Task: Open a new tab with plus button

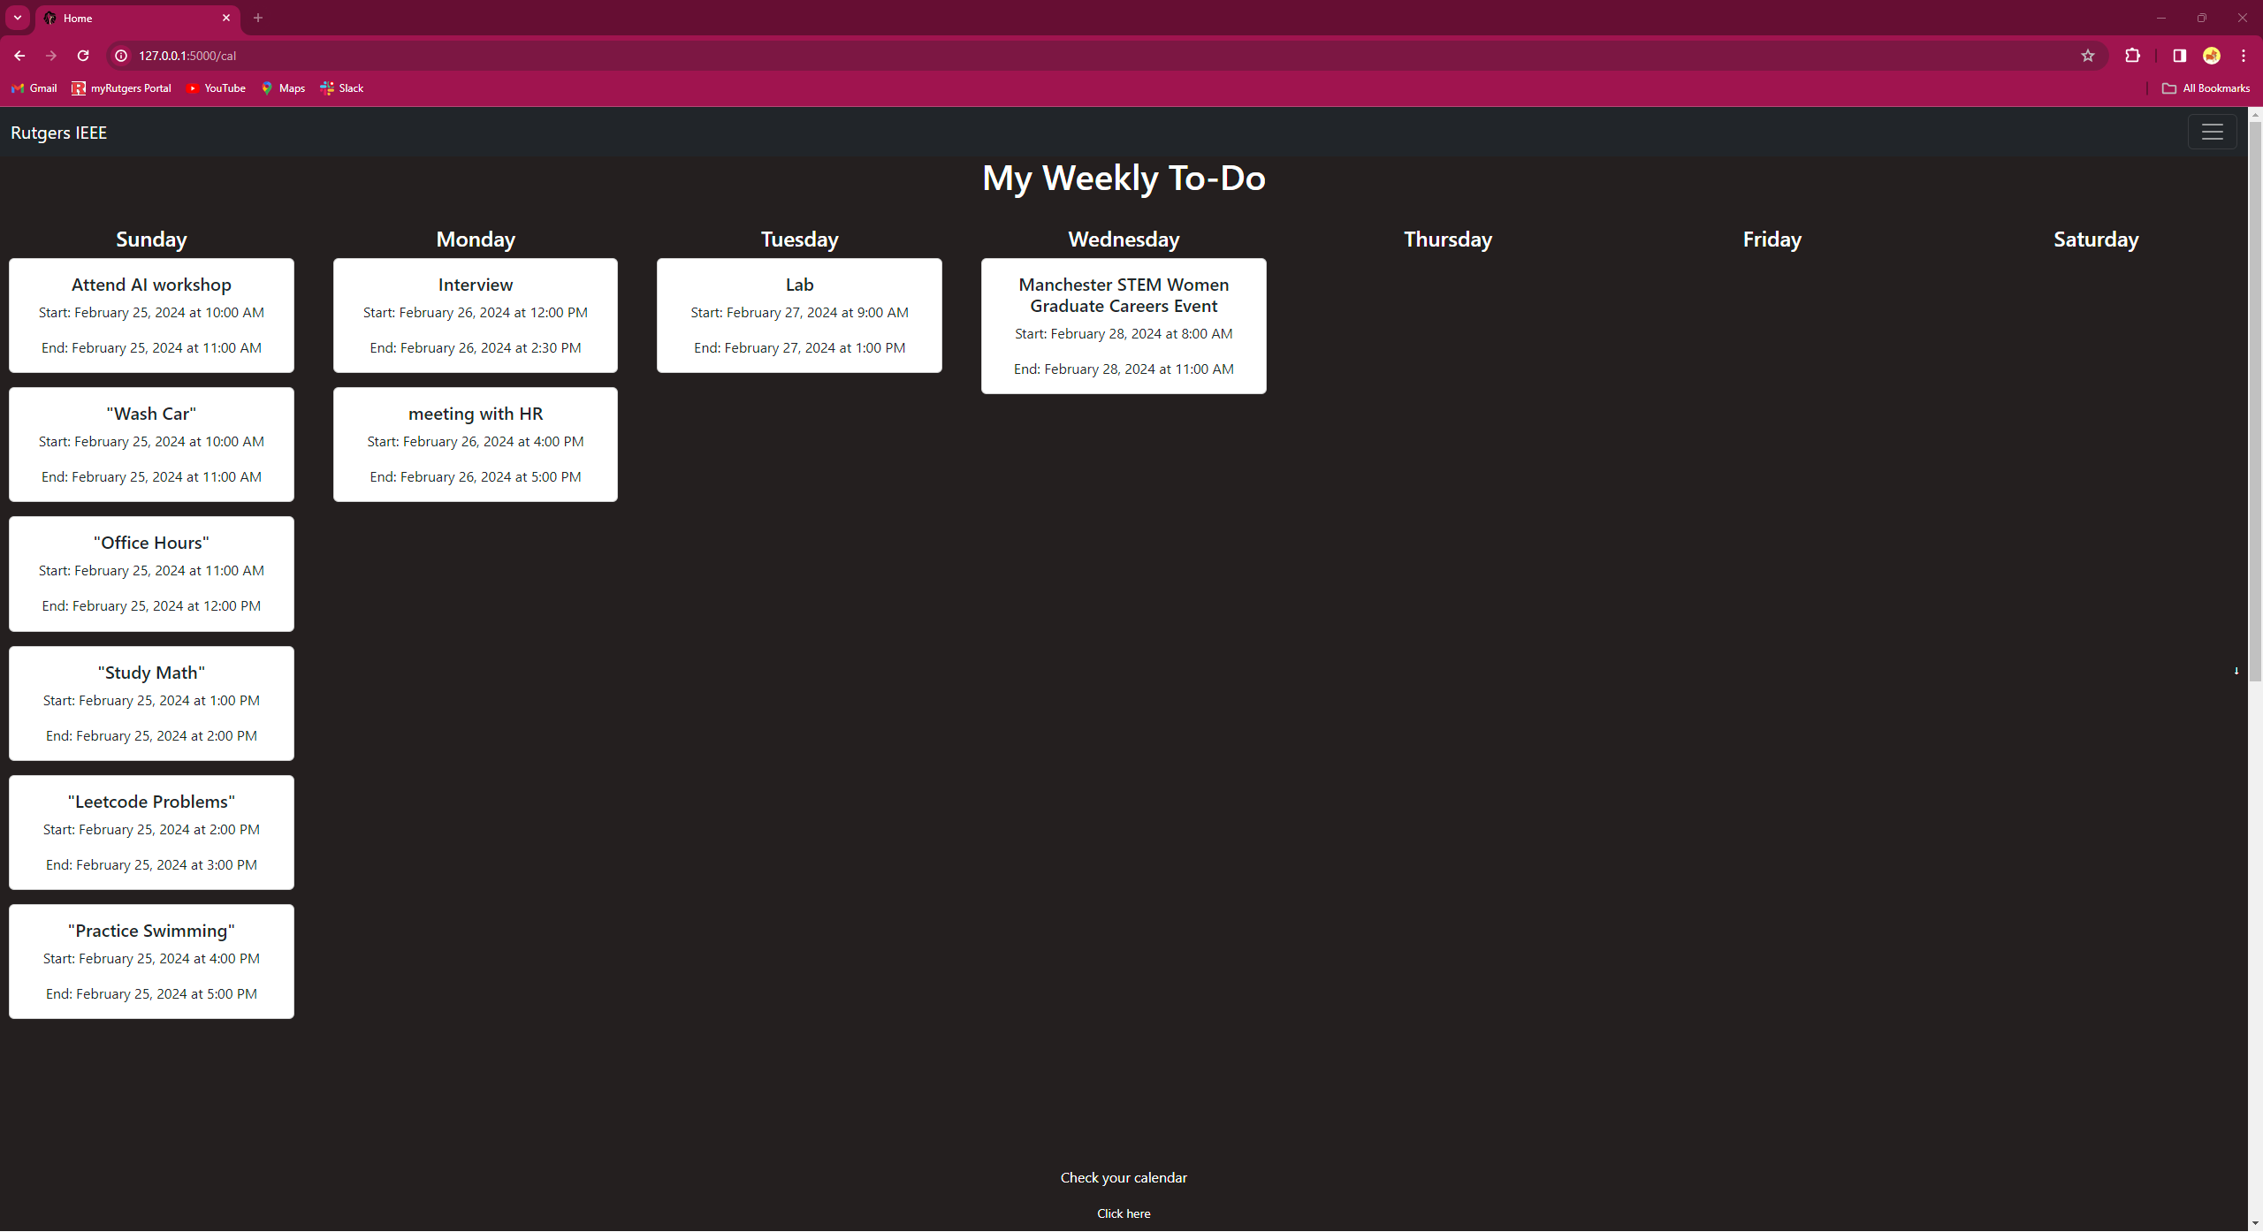Action: (258, 18)
